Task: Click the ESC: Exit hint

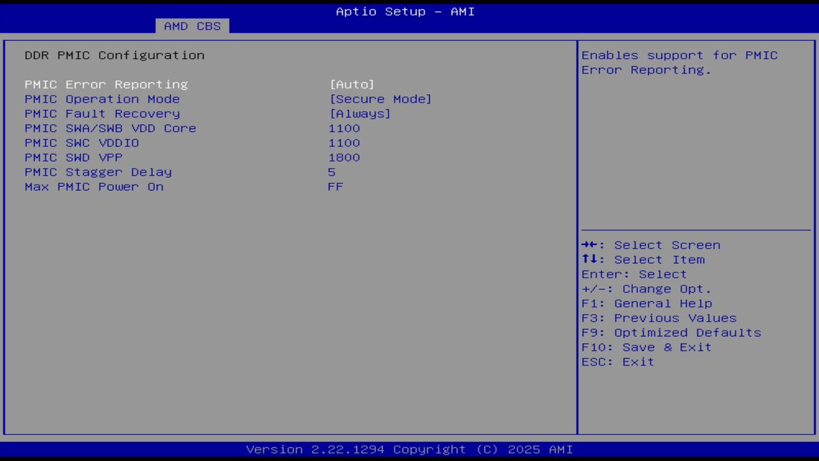Action: [x=618, y=362]
